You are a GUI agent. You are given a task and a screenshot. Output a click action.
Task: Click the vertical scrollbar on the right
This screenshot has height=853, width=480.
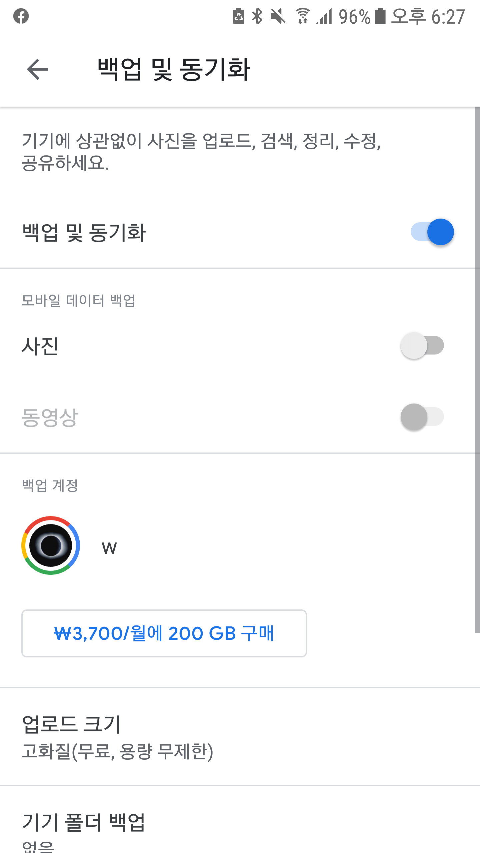point(477,370)
